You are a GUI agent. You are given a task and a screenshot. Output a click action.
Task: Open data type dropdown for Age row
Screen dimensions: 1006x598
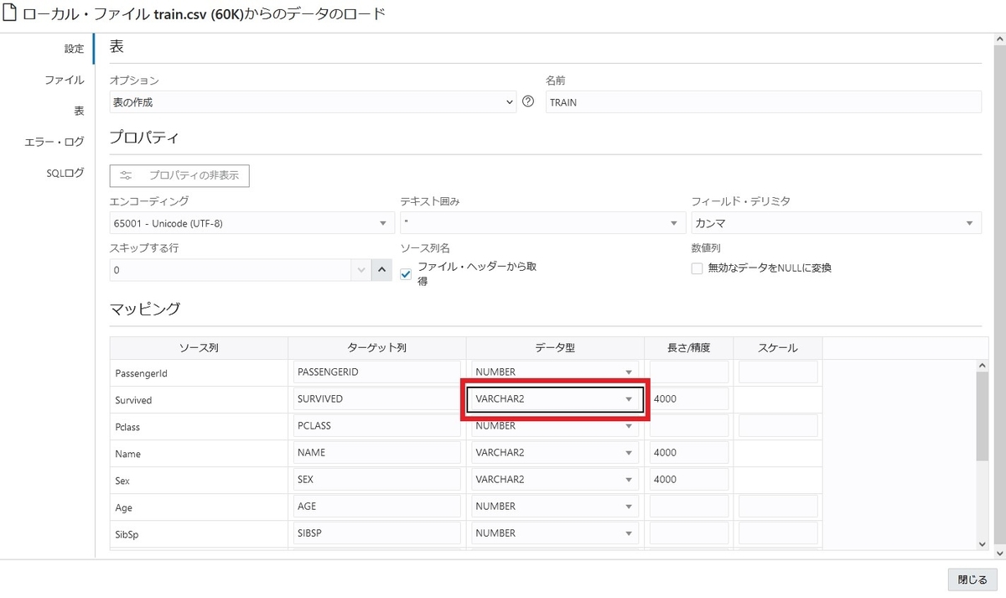click(554, 507)
